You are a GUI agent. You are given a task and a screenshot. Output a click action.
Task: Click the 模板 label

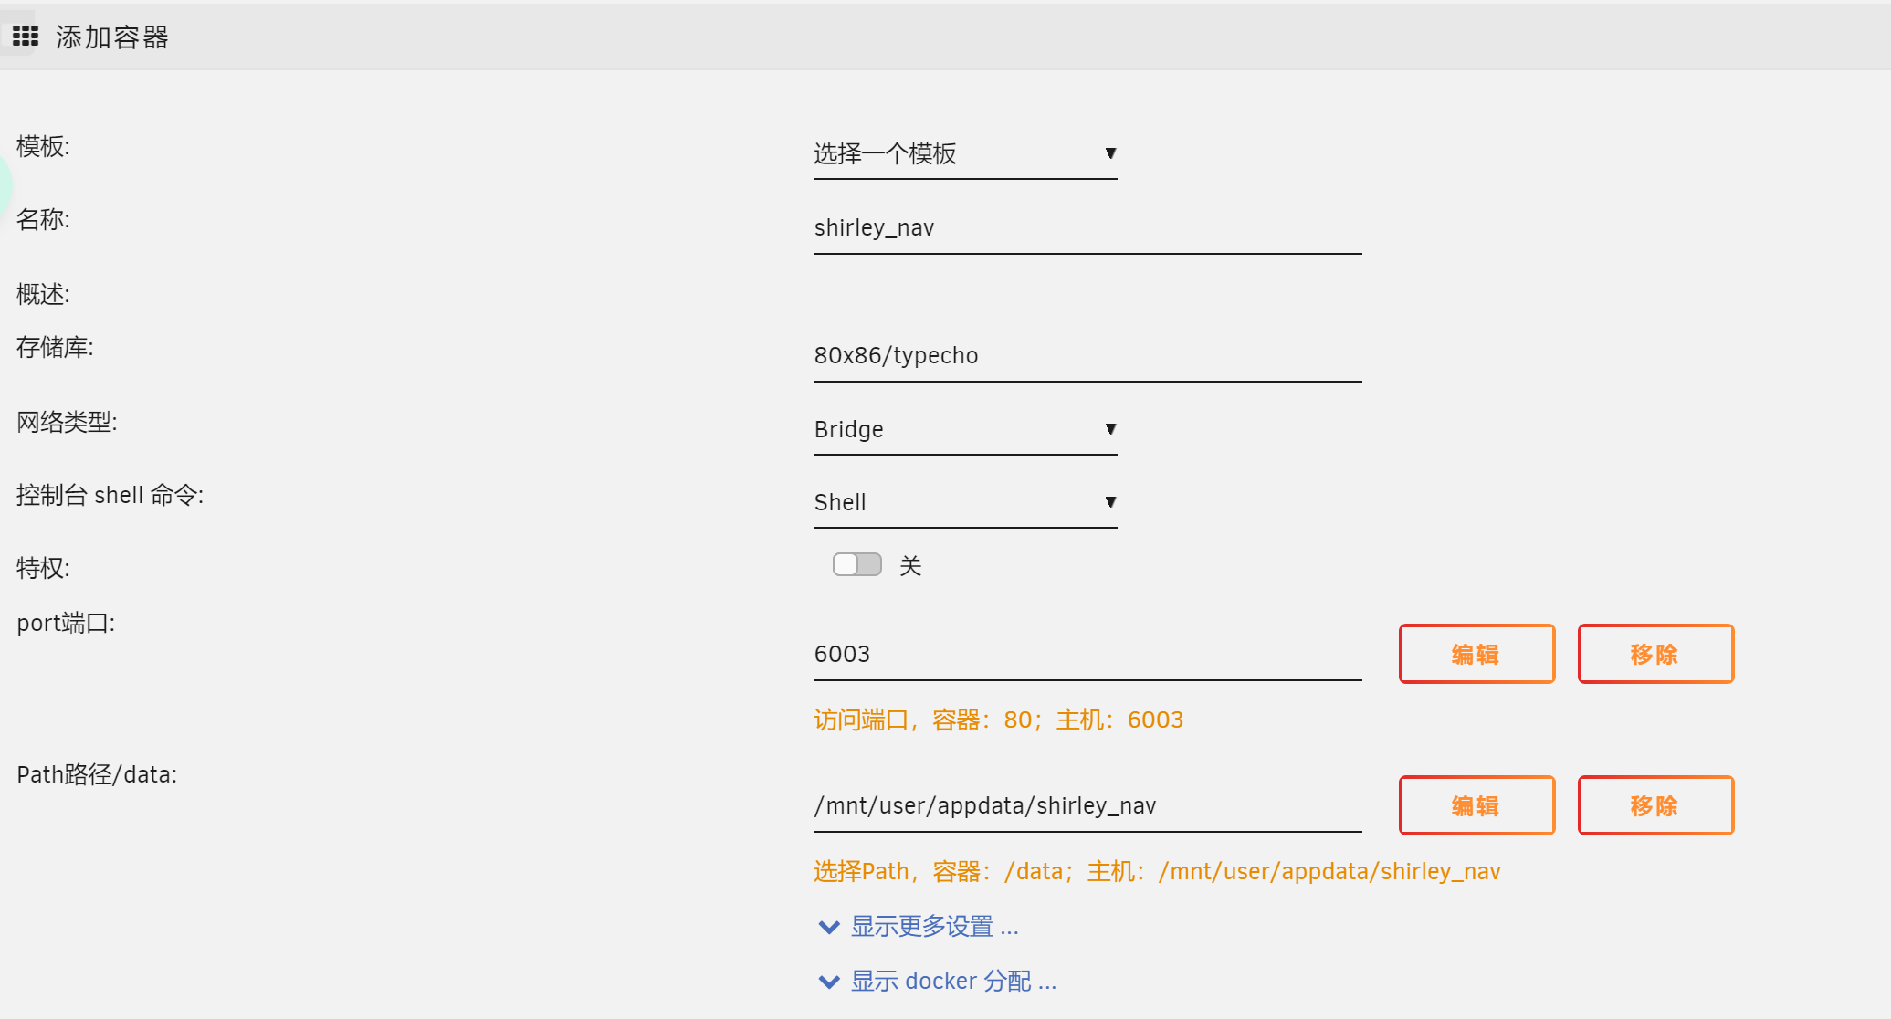click(43, 146)
